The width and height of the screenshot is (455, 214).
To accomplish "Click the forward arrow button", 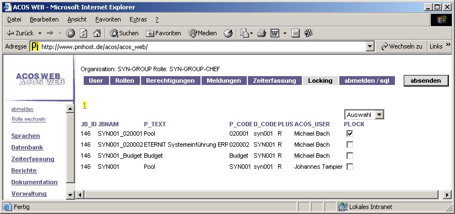I will [x=50, y=34].
